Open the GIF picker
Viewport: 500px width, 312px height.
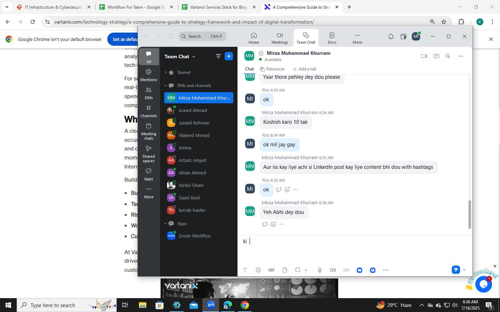[272, 270]
